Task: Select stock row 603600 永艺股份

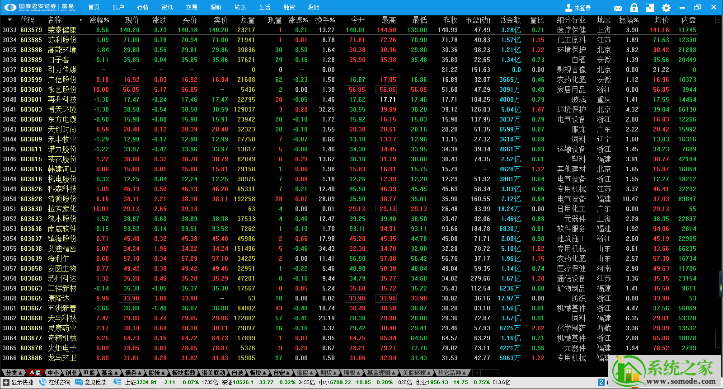Action: click(x=348, y=89)
